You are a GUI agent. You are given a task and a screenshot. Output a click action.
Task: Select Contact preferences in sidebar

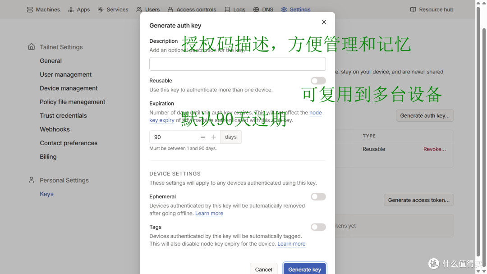tap(69, 143)
